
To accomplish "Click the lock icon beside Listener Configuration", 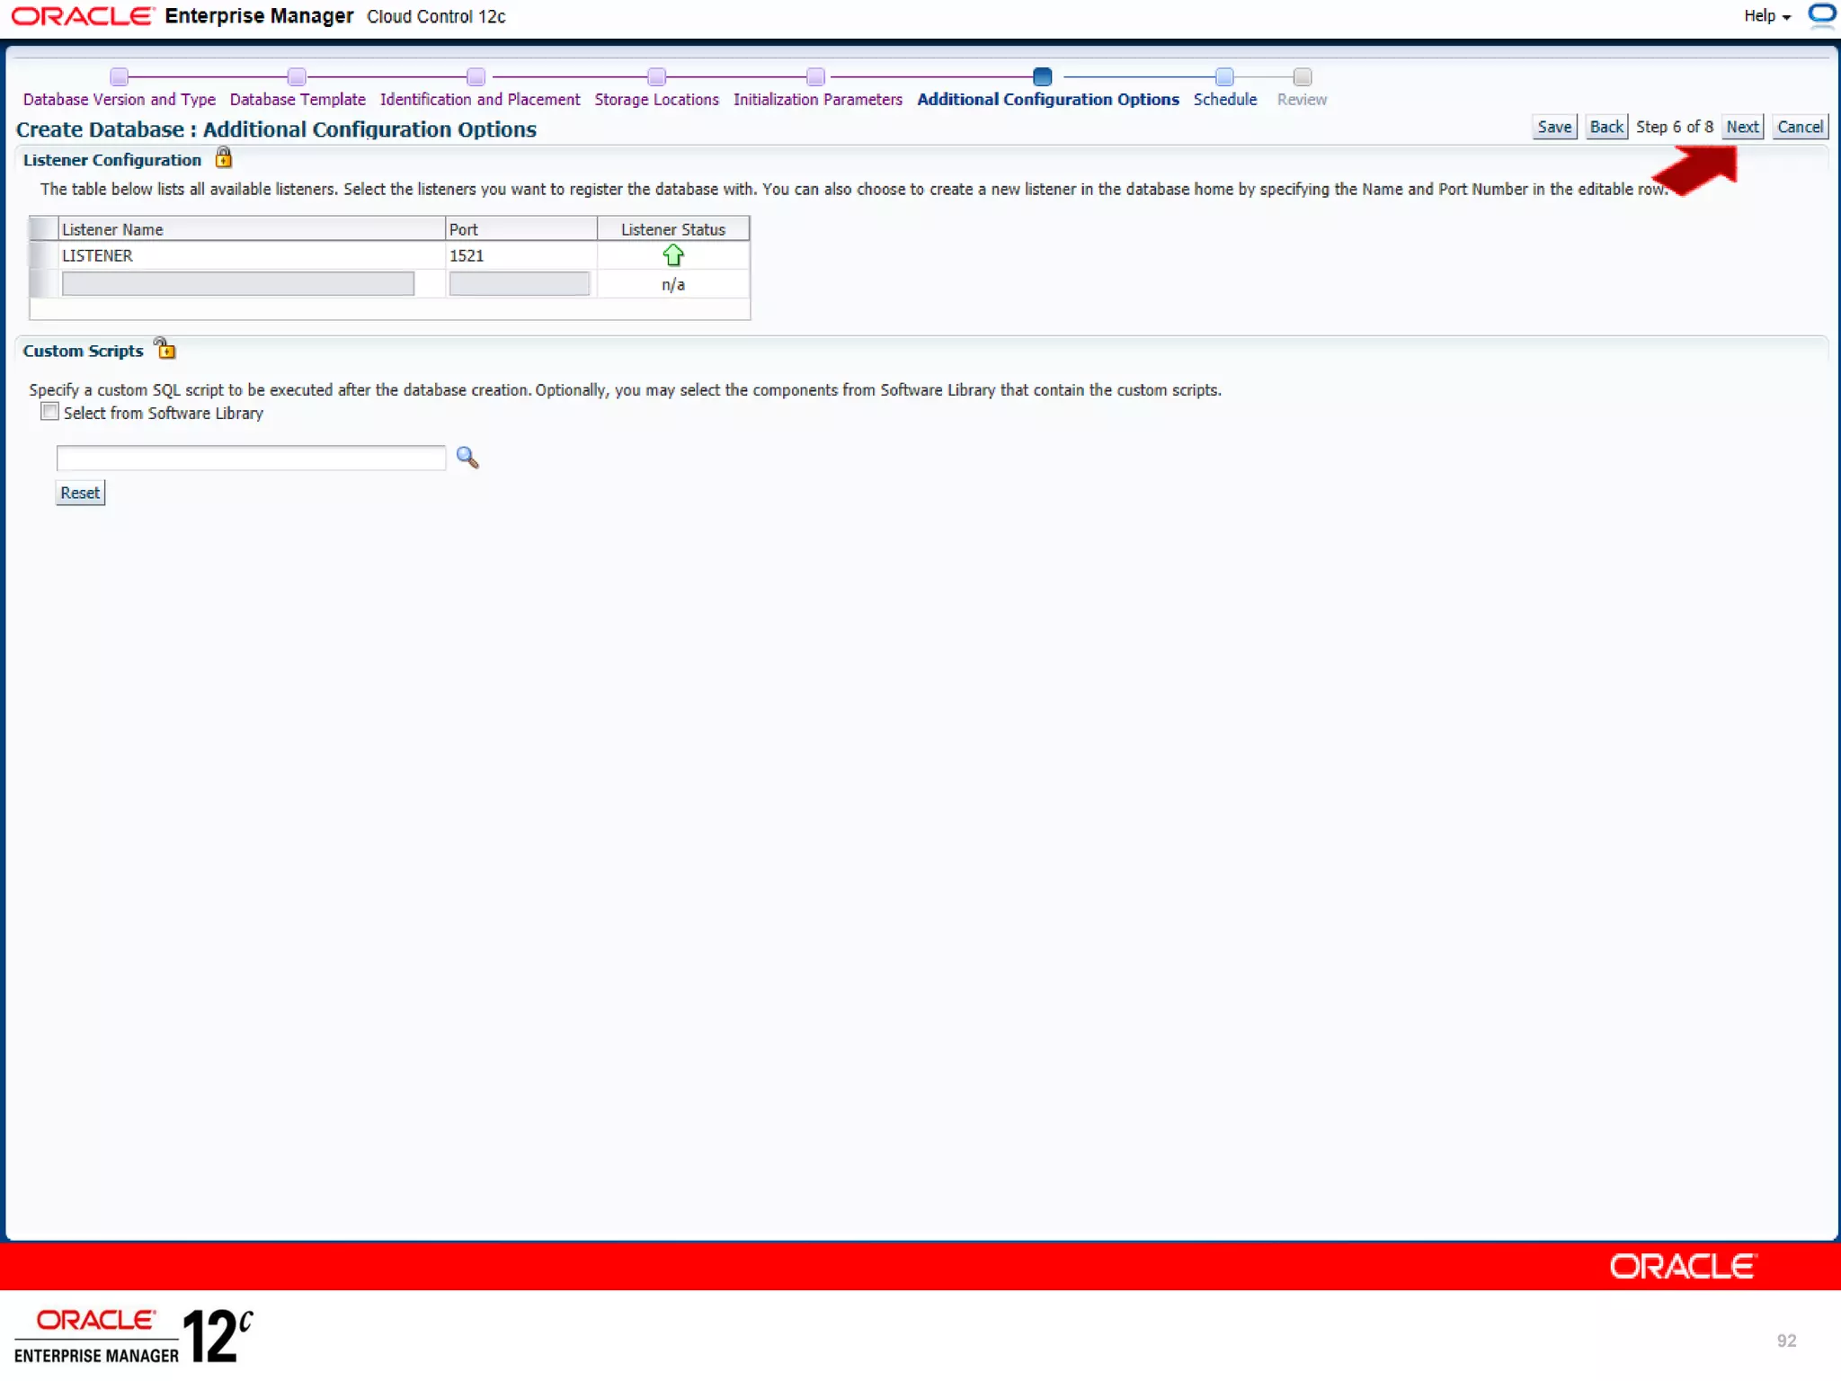I will [223, 159].
